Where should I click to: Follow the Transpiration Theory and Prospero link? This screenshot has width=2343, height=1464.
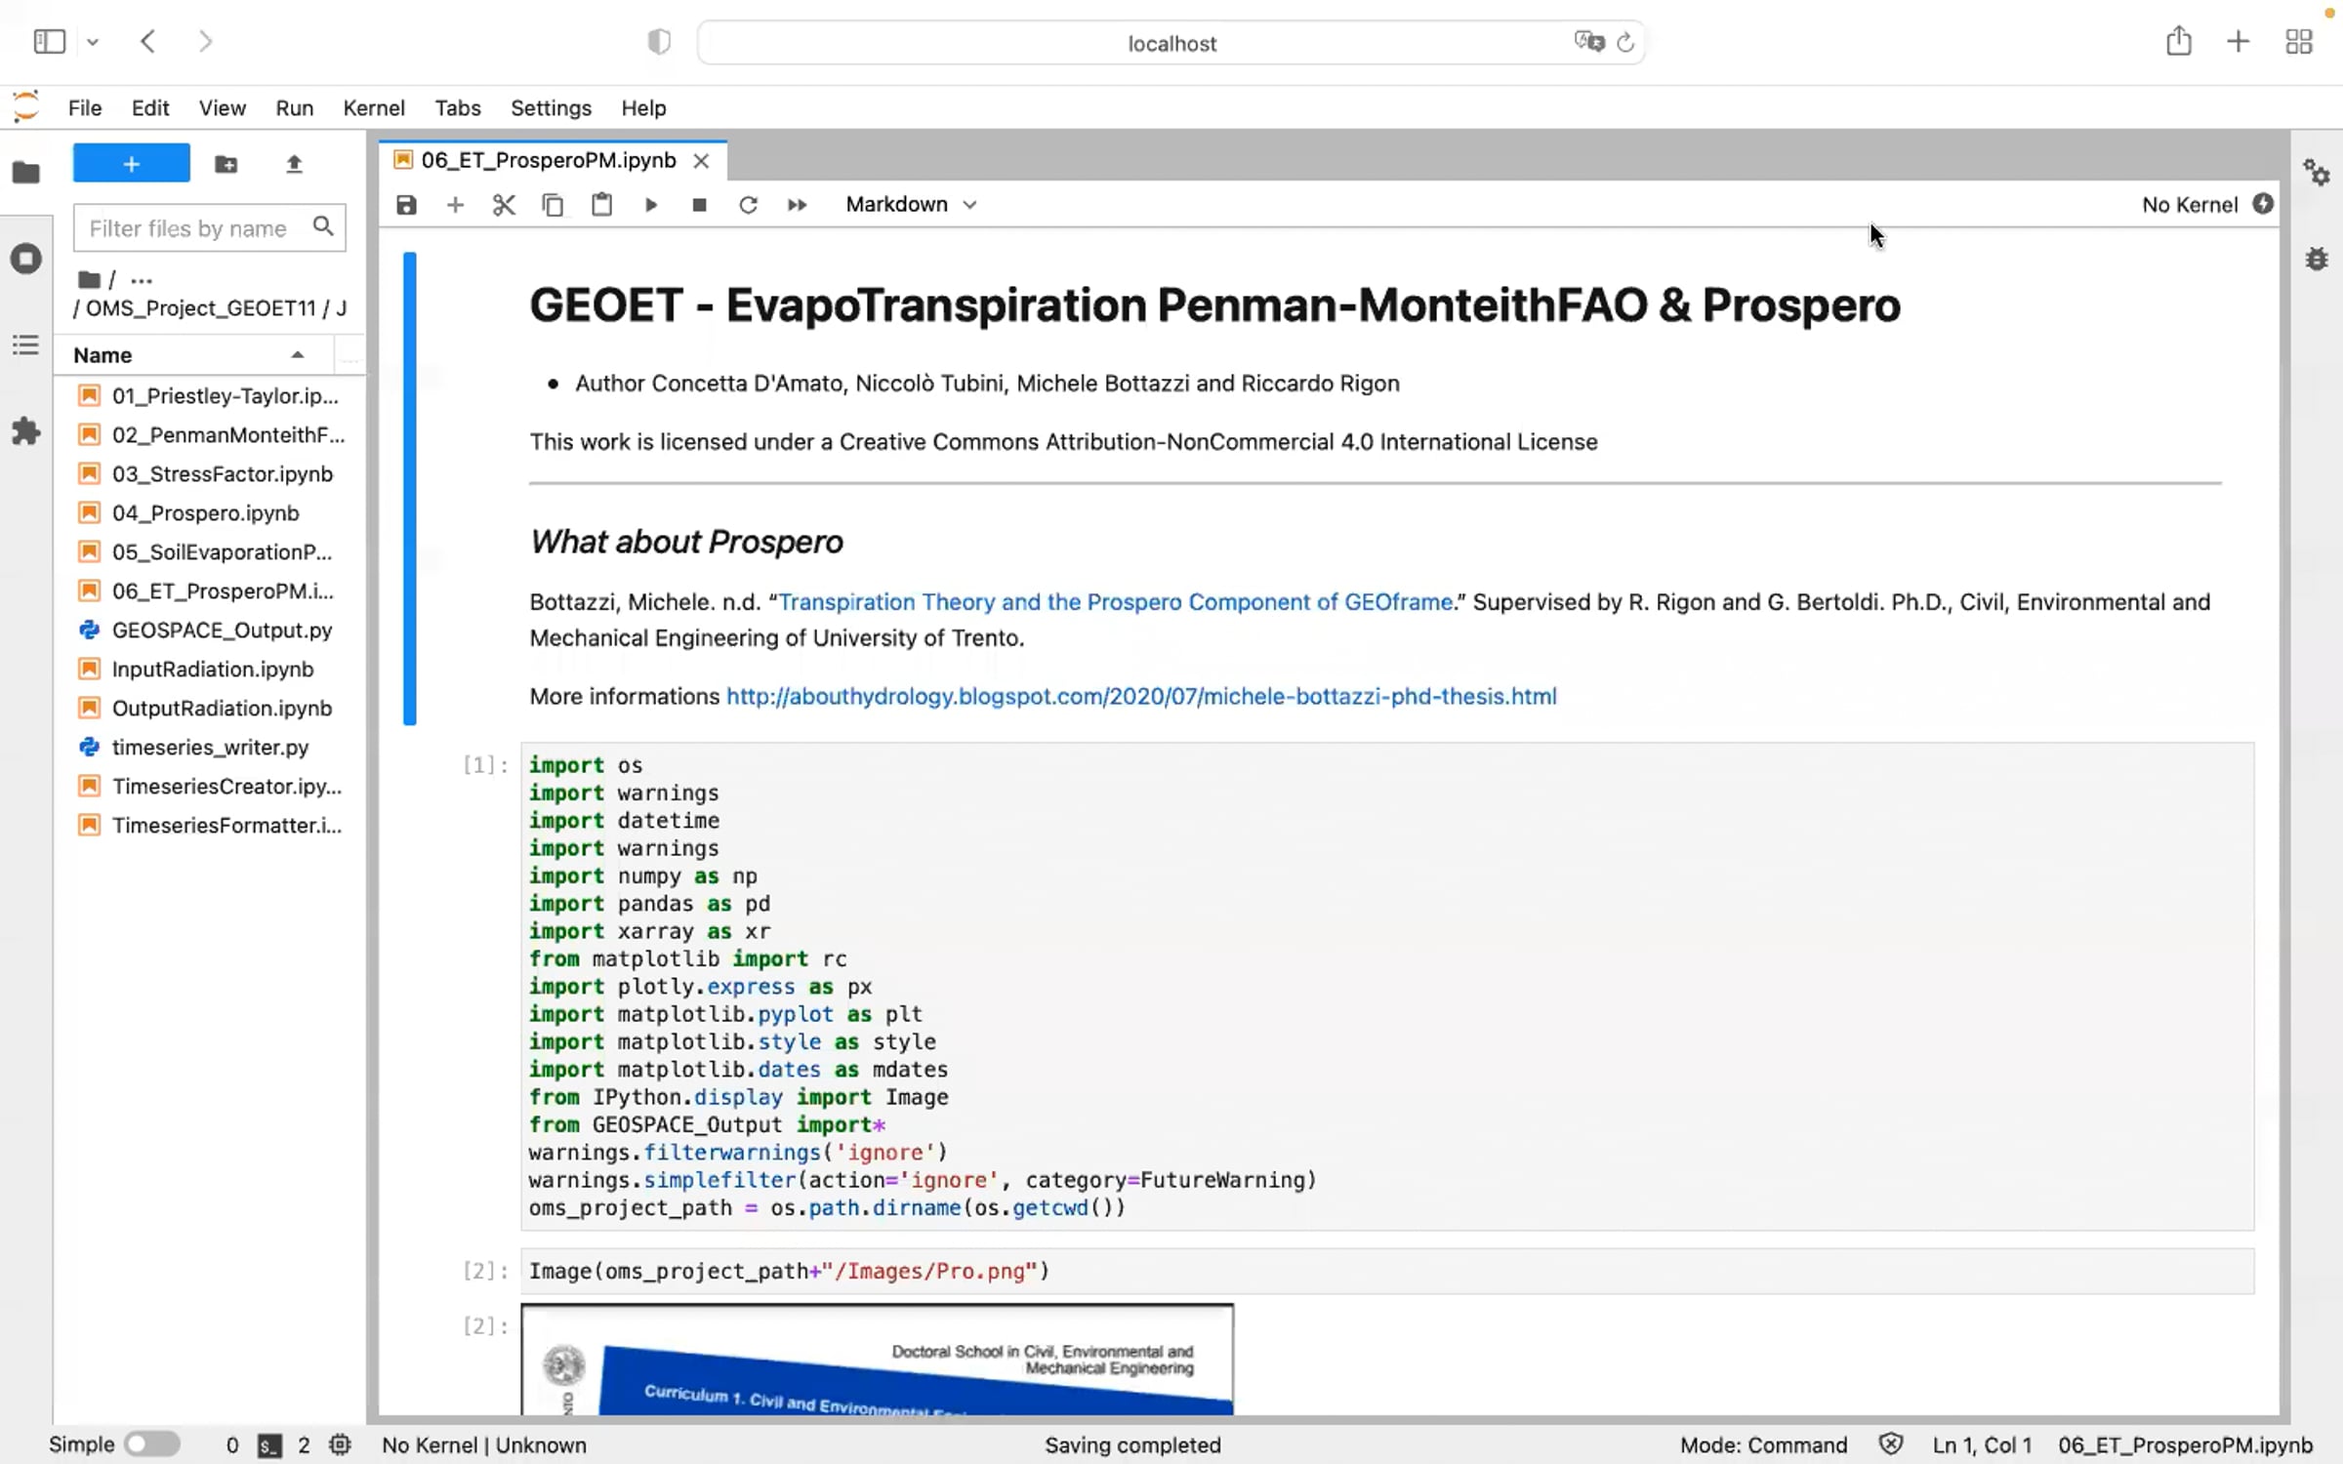coord(1115,602)
